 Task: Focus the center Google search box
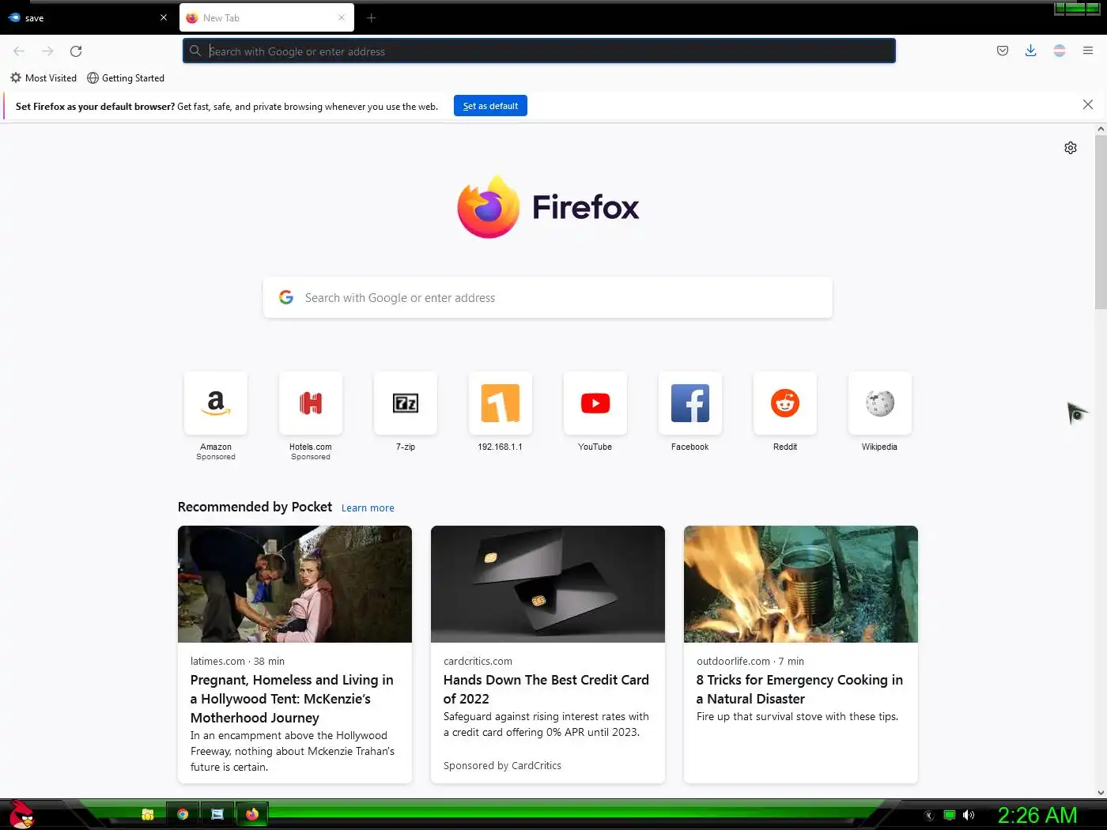(x=548, y=298)
